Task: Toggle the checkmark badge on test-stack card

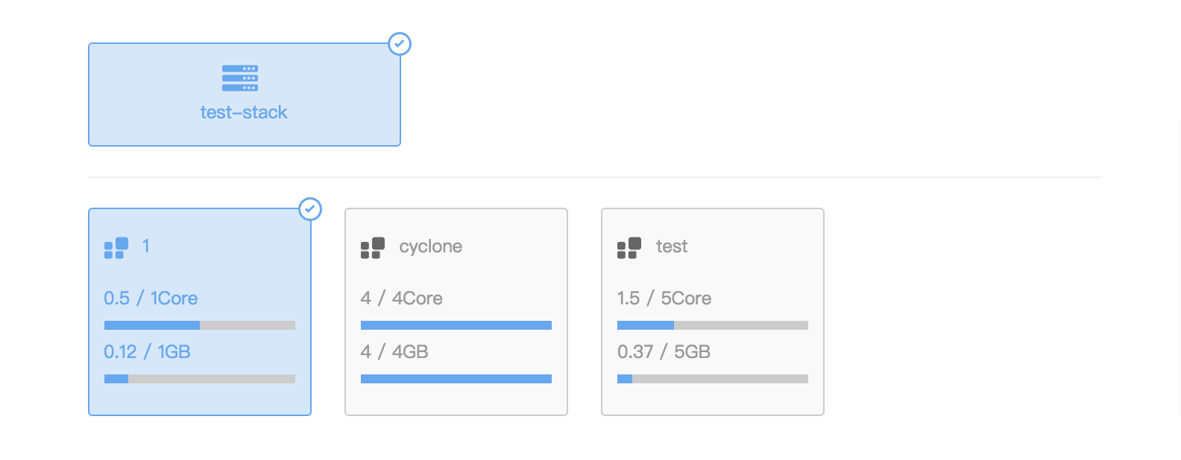Action: tap(400, 44)
